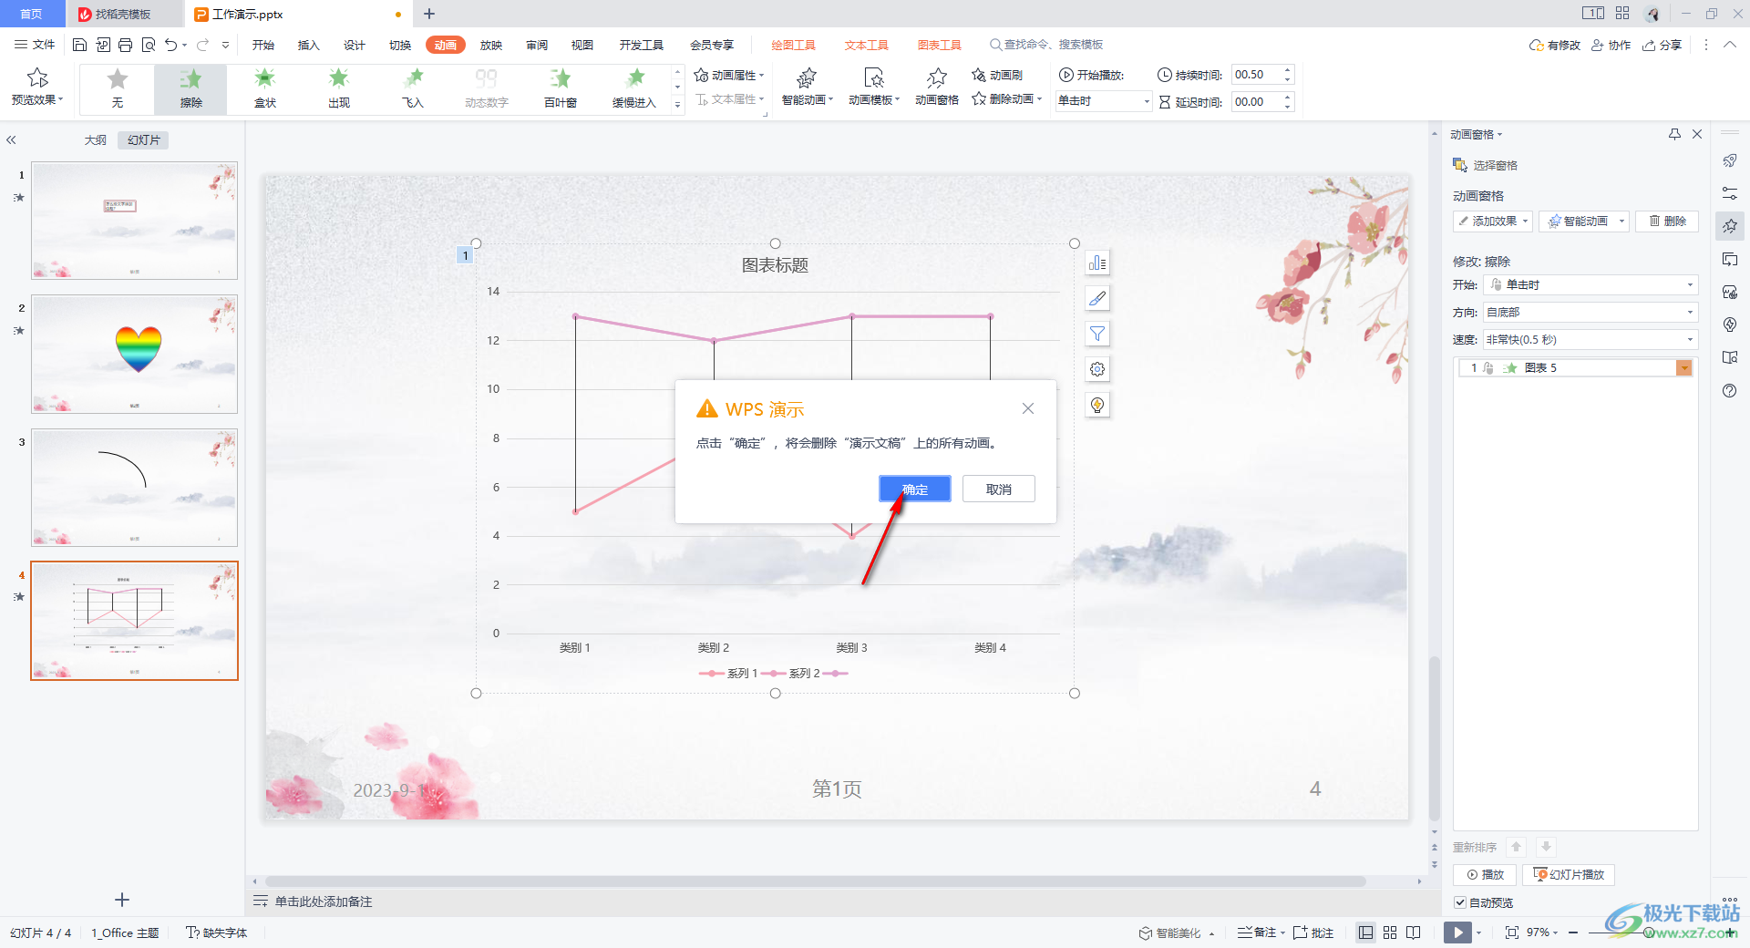Close the WPS 演示 warning dialog
The image size is (1750, 948).
1027,408
